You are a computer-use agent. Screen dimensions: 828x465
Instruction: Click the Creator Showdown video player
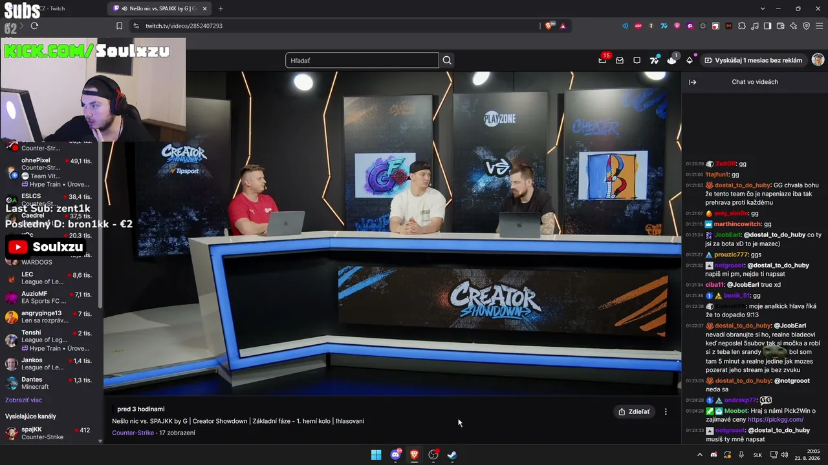pyautogui.click(x=392, y=232)
